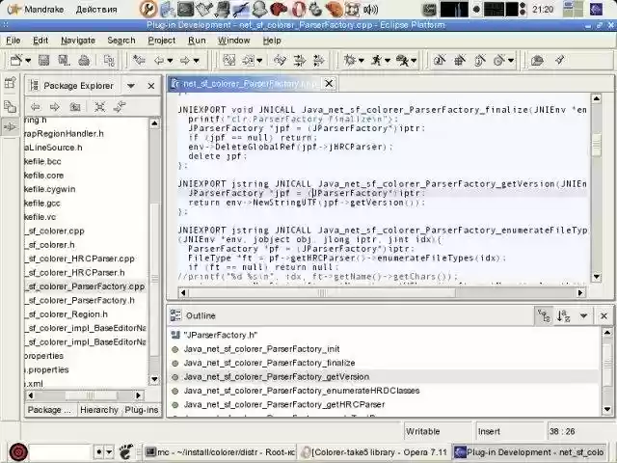Open the Mandrake main menu
This screenshot has height=463, width=617.
point(36,9)
